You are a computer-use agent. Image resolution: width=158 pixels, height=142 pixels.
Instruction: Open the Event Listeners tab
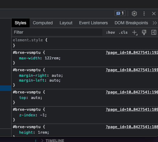pyautogui.click(x=93, y=23)
